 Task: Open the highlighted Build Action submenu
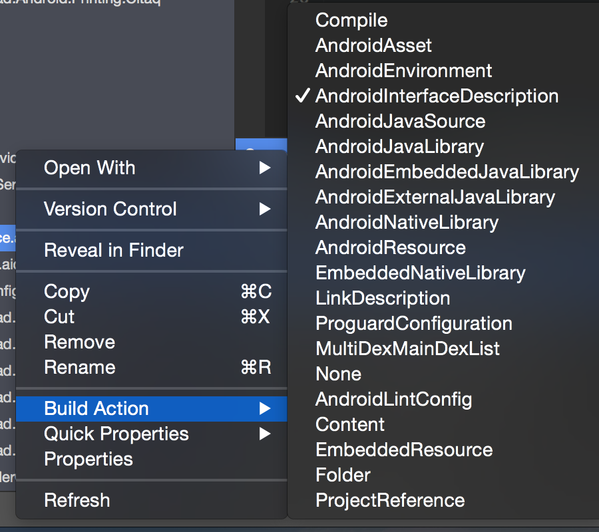click(x=151, y=409)
